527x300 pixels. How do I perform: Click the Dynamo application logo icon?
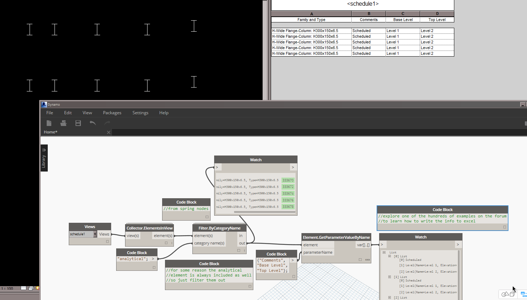point(44,104)
